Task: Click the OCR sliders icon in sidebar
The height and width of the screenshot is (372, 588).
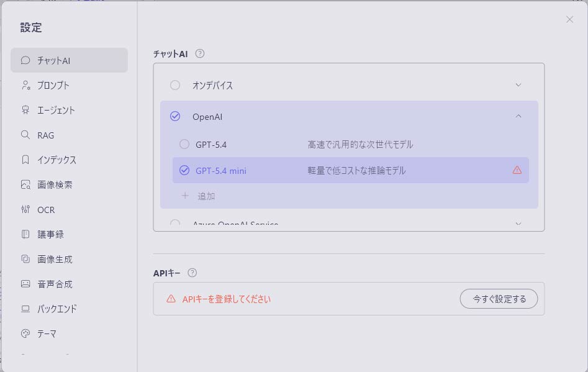Action: coord(25,209)
